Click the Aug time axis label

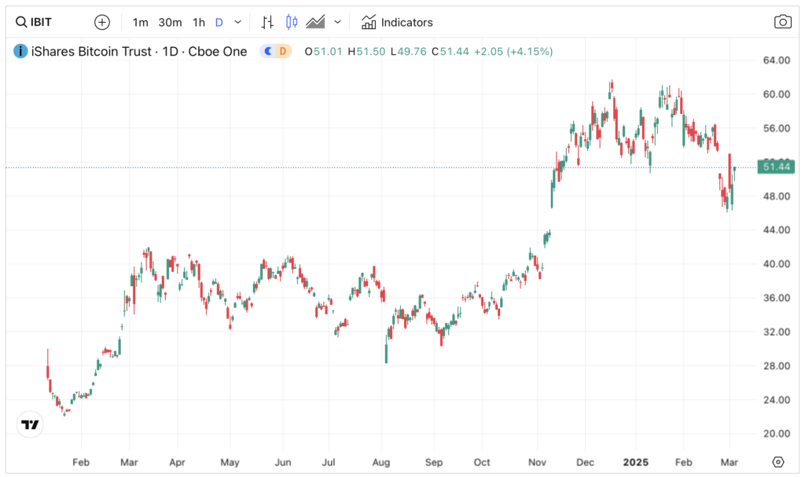pos(381,462)
